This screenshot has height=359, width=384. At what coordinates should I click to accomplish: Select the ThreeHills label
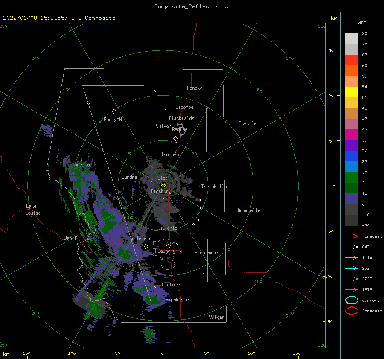click(214, 187)
